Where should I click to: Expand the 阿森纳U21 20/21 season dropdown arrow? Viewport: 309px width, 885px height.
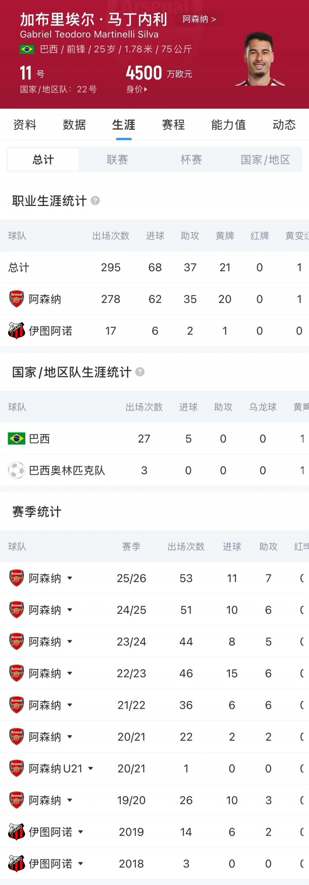click(x=91, y=769)
